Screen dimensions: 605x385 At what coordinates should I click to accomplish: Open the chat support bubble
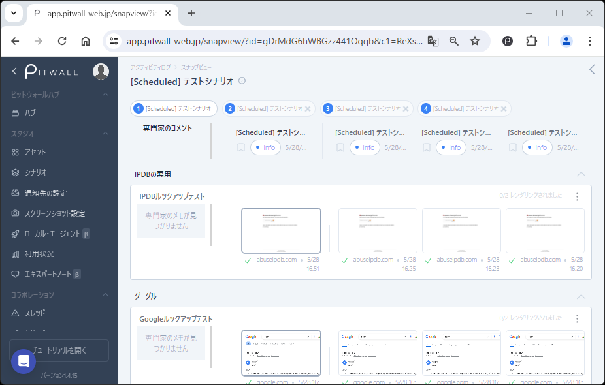click(24, 361)
